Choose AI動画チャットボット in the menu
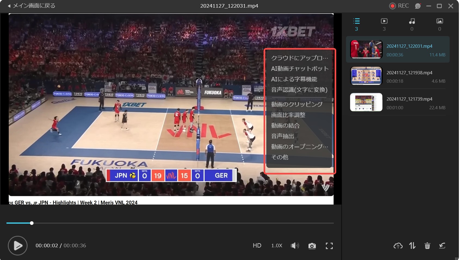 tap(299, 69)
